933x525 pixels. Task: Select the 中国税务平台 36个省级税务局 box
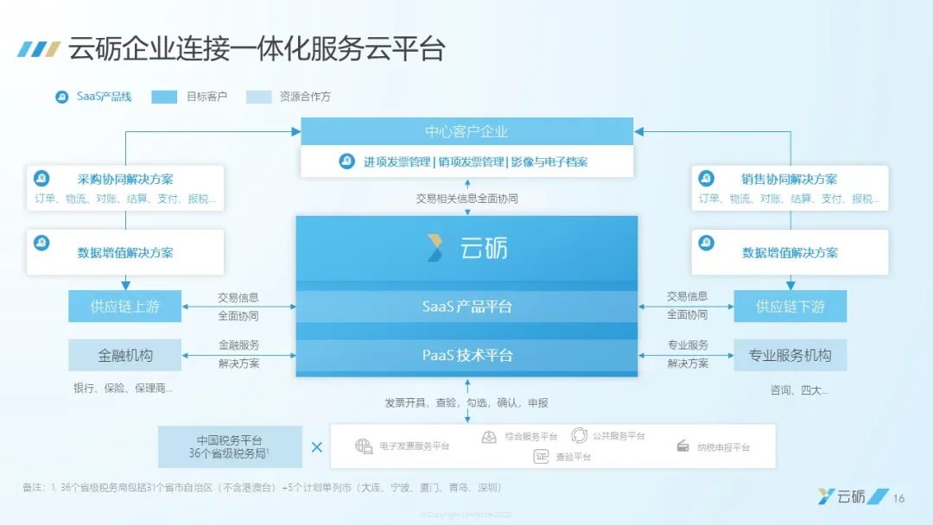pos(231,446)
